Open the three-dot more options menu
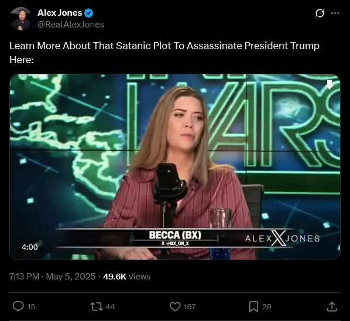 [x=335, y=13]
